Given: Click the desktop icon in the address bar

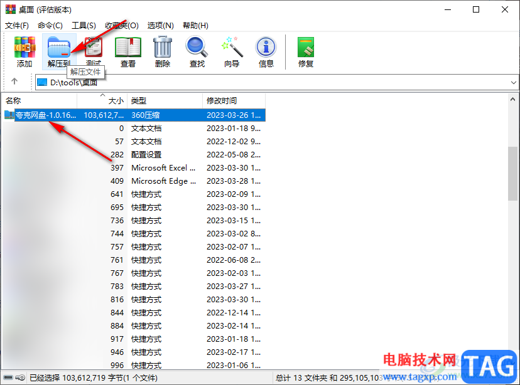Looking at the screenshot, I should click(x=42, y=82).
